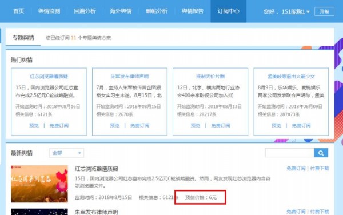343x215 pixels.
Task: Click the 相关信息：2670条 text
Action: coord(115,114)
